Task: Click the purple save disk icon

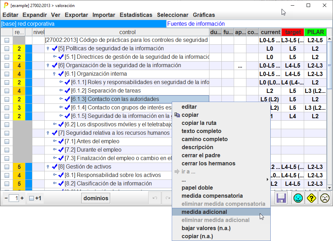Action: pos(281,198)
